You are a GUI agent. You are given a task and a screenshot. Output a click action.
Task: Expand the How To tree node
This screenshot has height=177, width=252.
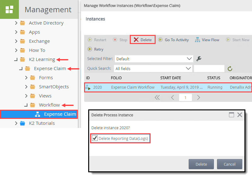[x=16, y=50]
